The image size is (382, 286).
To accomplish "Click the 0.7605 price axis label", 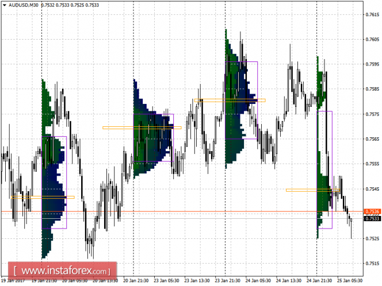I will pyautogui.click(x=372, y=39).
